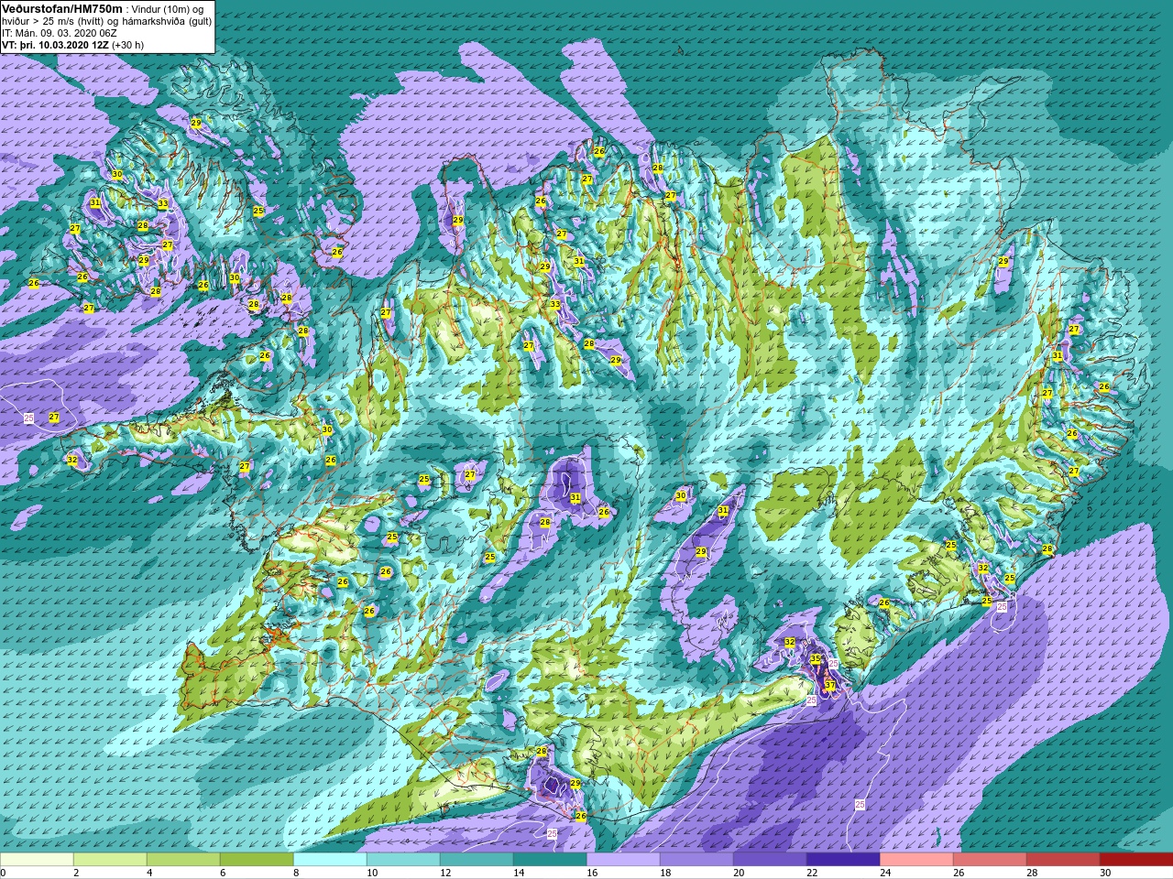Click legend scale number 26
Viewport: 1173px width, 879px height.
(x=959, y=873)
